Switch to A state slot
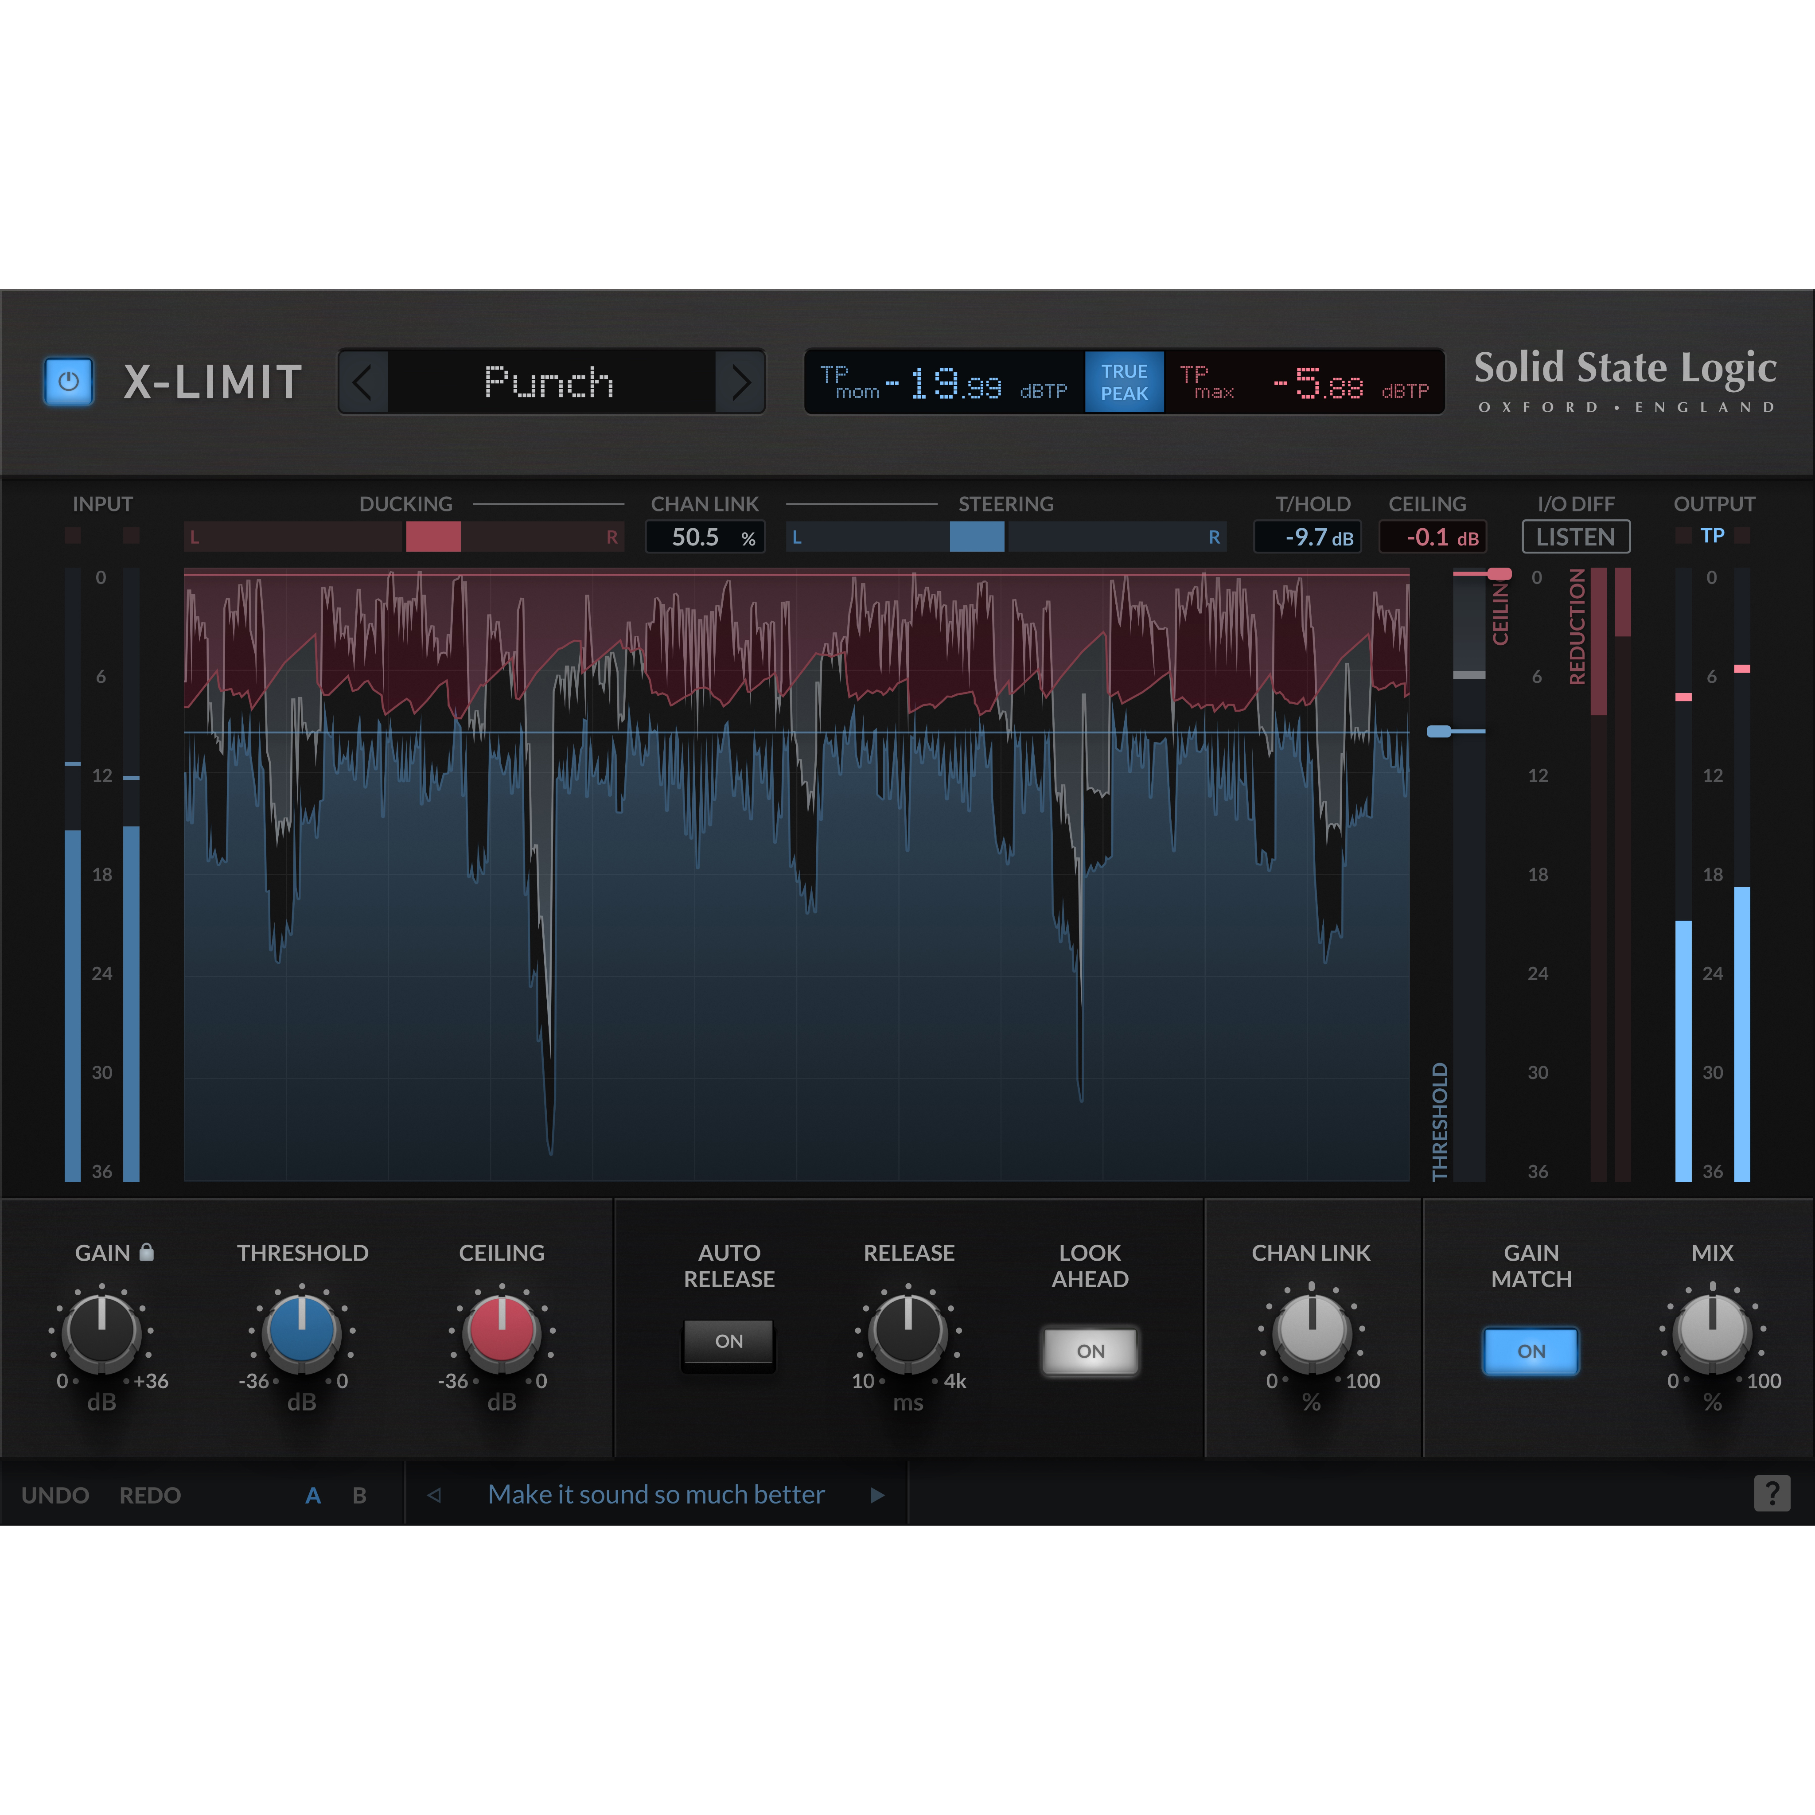Viewport: 1815px width, 1815px height. coord(313,1496)
